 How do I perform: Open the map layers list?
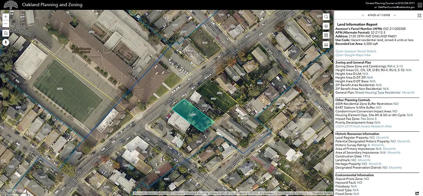[x=326, y=26]
